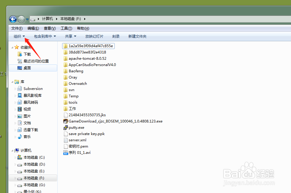Viewport: 291px width, 193px height.
Task: Select the 迅雷下载 library
Action: (x=31, y=130)
